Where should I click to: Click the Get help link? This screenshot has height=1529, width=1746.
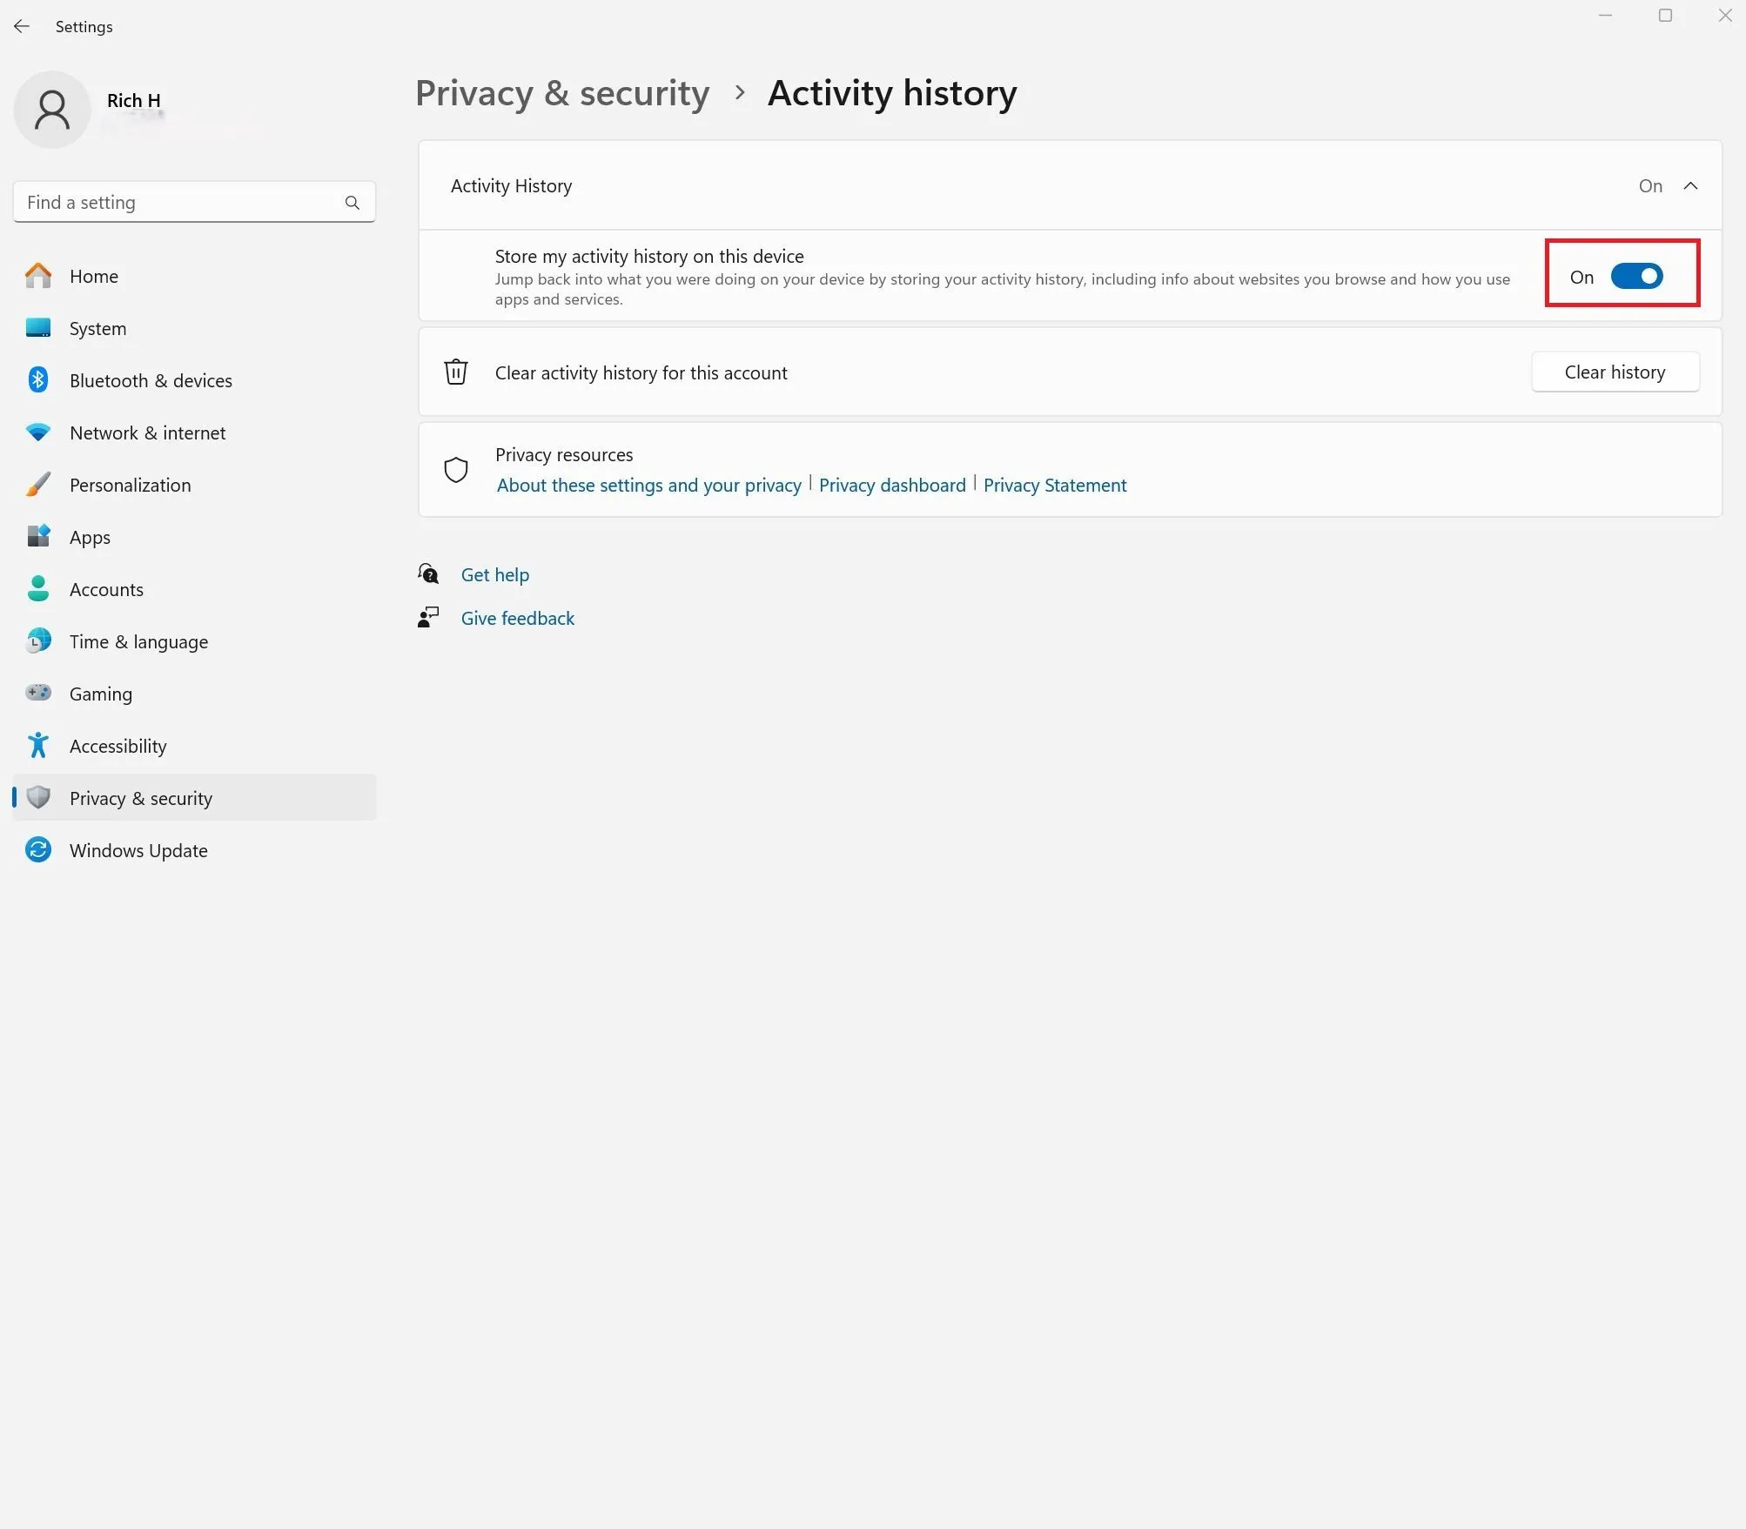pyautogui.click(x=494, y=574)
